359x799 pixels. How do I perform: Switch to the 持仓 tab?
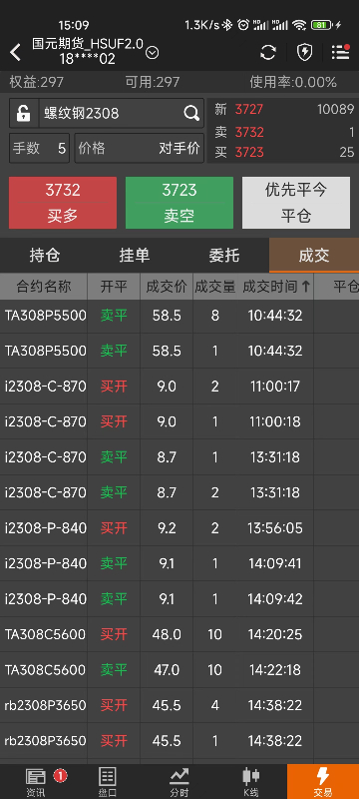[x=45, y=256]
